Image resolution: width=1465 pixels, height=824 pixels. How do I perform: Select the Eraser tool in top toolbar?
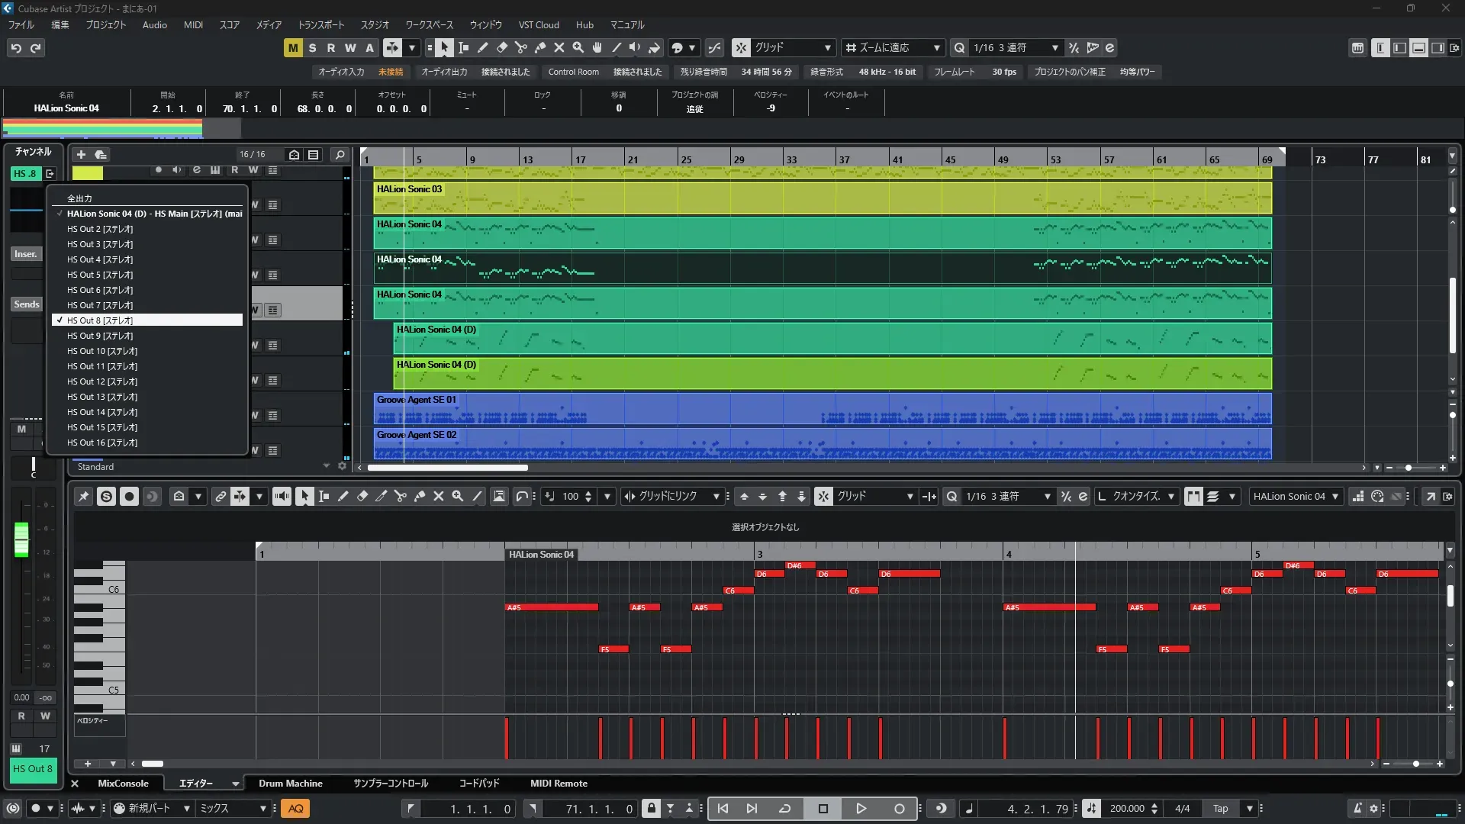[x=502, y=48]
